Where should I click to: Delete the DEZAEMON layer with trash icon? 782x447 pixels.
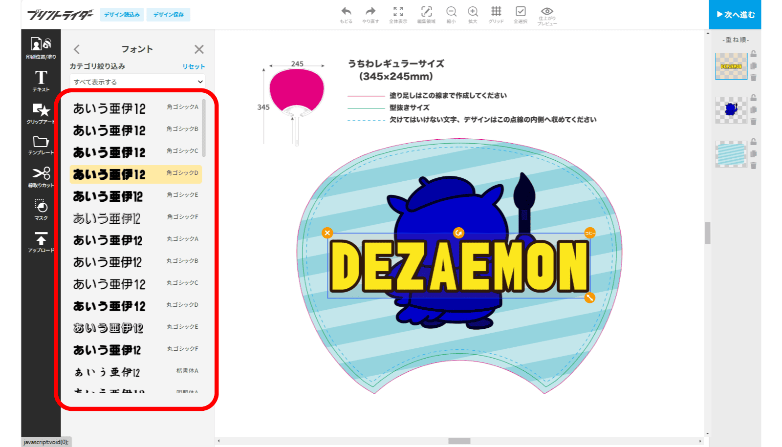point(754,77)
